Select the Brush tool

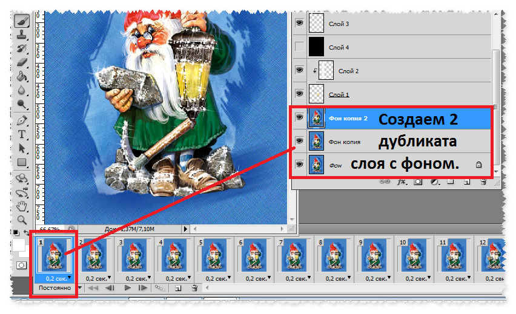22,21
